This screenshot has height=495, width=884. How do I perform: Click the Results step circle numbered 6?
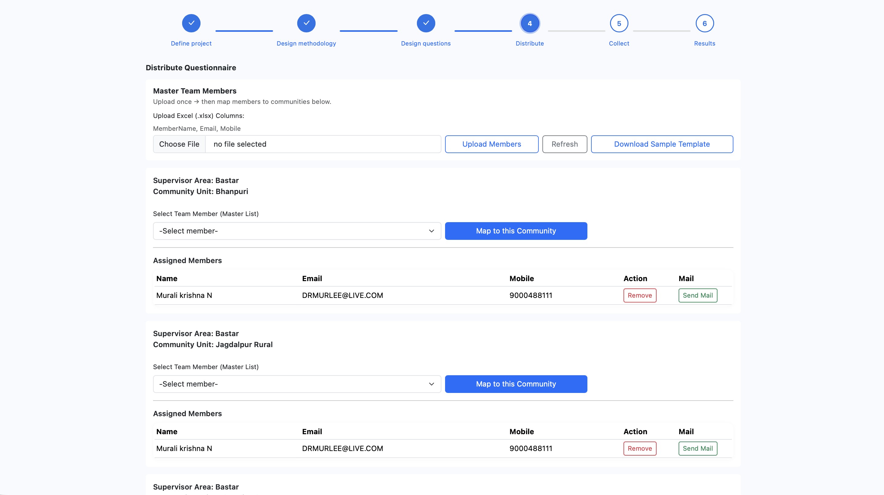(705, 23)
